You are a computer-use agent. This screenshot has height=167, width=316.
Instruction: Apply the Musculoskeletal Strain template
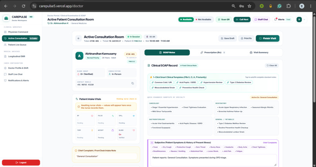tap(163, 88)
